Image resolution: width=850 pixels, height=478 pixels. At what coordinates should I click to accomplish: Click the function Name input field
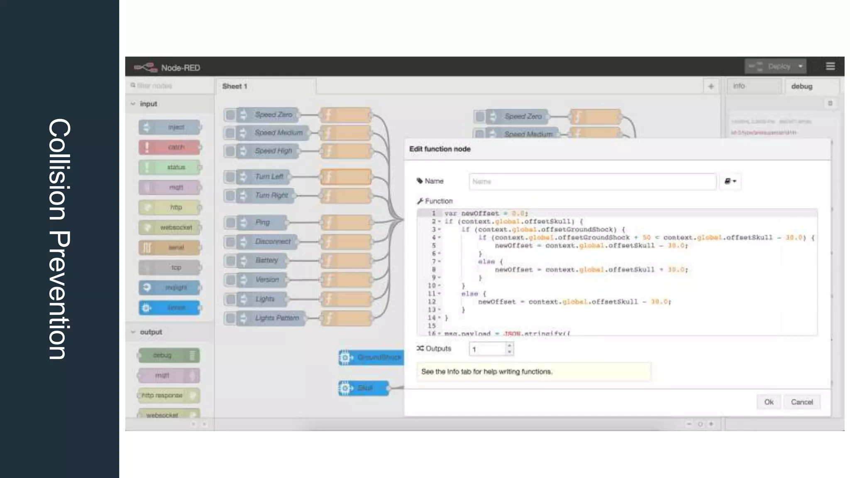[592, 181]
